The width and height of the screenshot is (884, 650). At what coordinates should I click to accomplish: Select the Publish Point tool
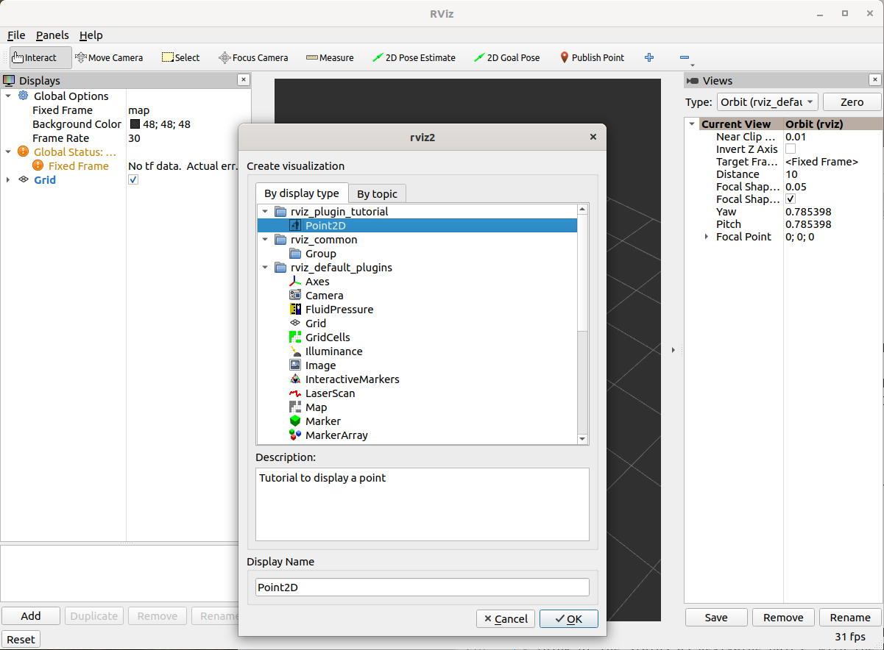pyautogui.click(x=592, y=57)
